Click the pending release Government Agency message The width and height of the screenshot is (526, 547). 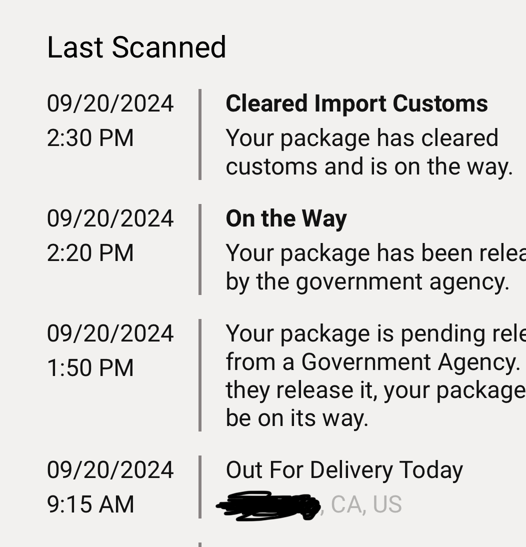[375, 375]
